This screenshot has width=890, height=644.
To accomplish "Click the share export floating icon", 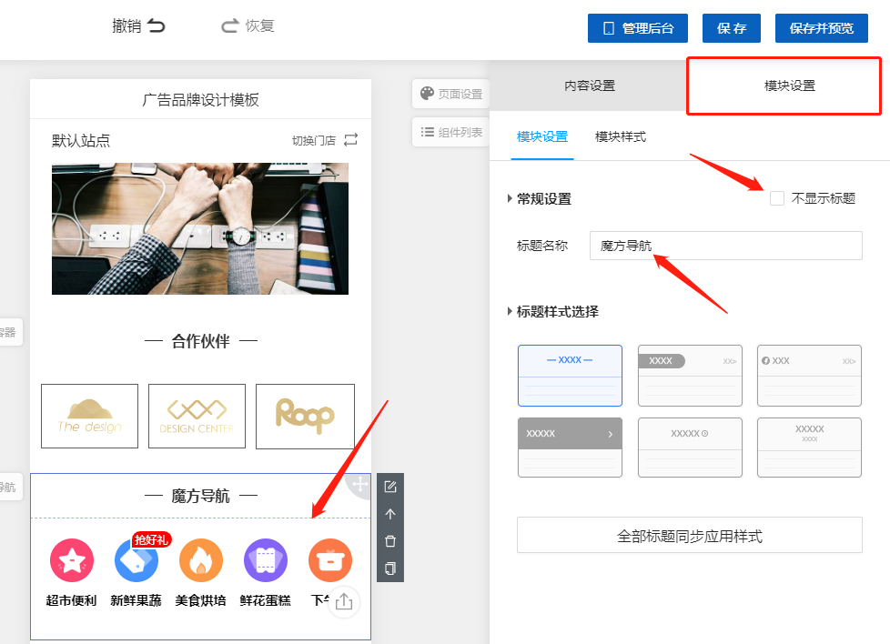I will click(x=344, y=601).
